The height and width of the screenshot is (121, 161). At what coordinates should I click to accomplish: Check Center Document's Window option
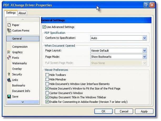pos(47,93)
